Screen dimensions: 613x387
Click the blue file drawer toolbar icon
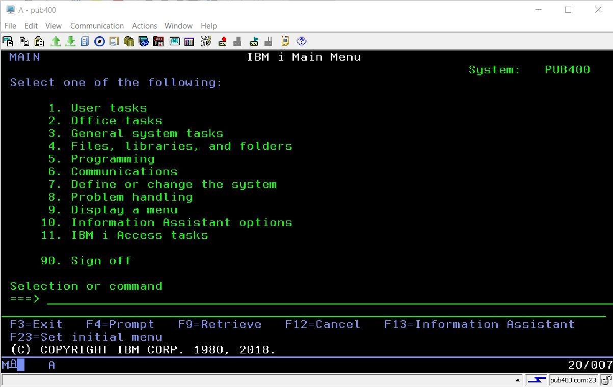85,41
